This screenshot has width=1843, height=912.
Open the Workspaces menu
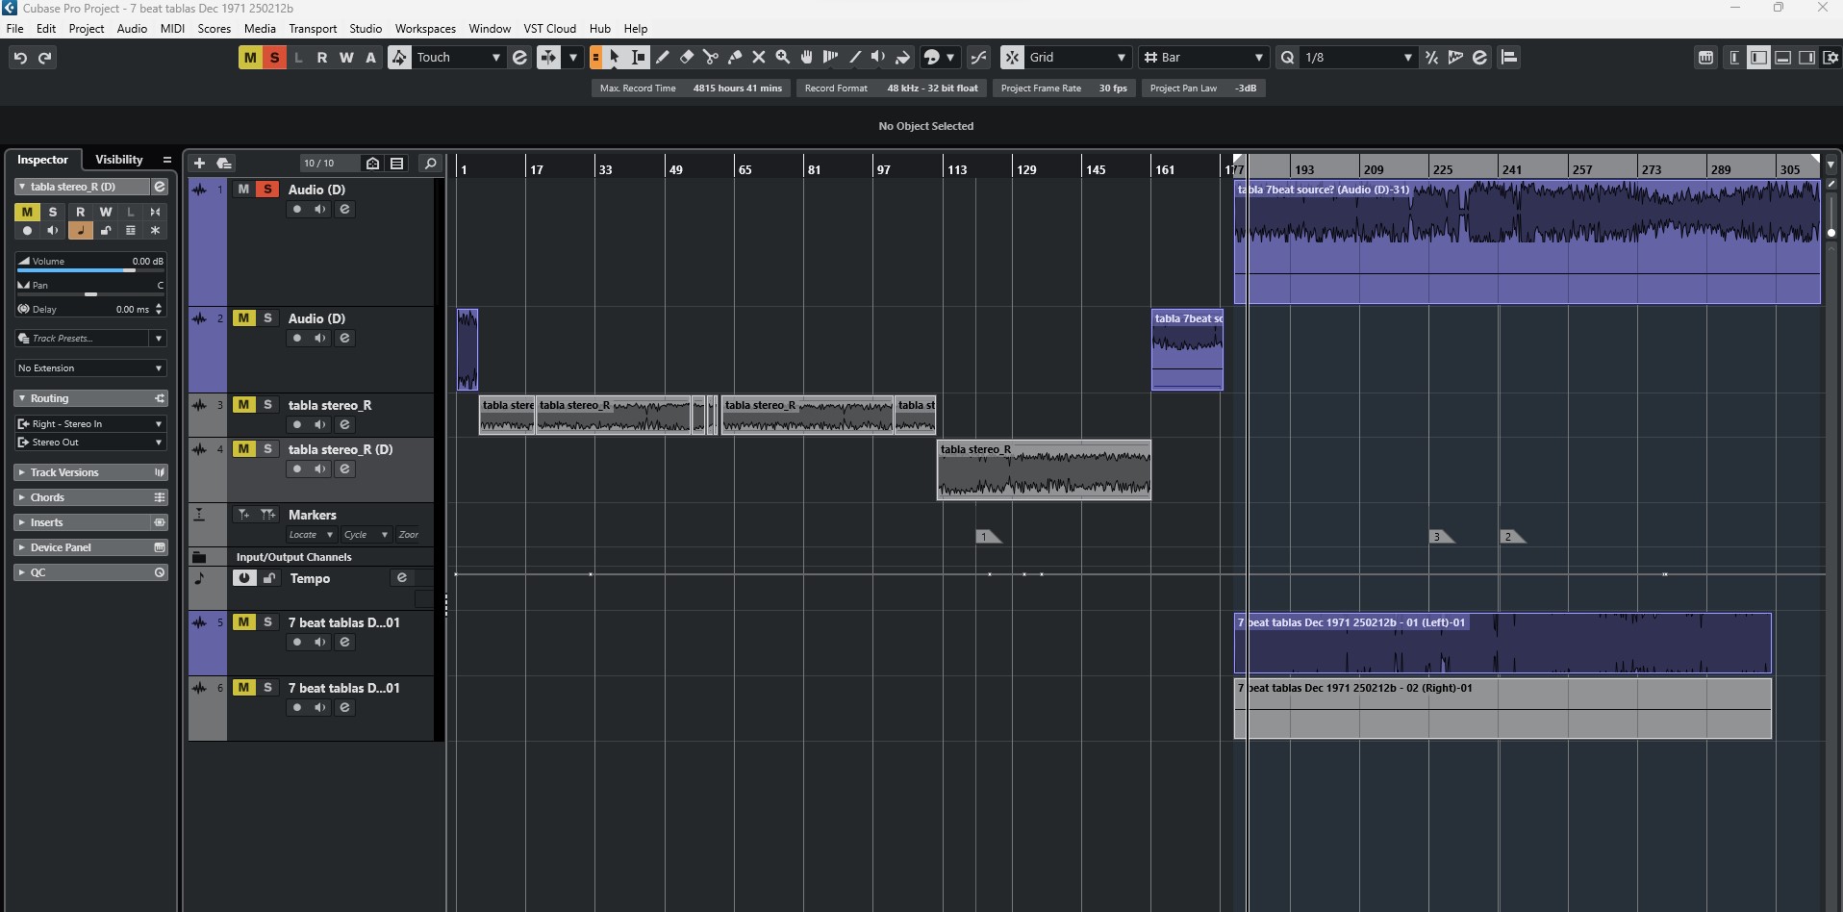pos(425,29)
